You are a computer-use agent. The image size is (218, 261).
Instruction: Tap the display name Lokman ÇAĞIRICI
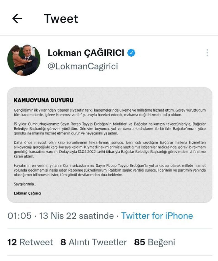pos(86,53)
